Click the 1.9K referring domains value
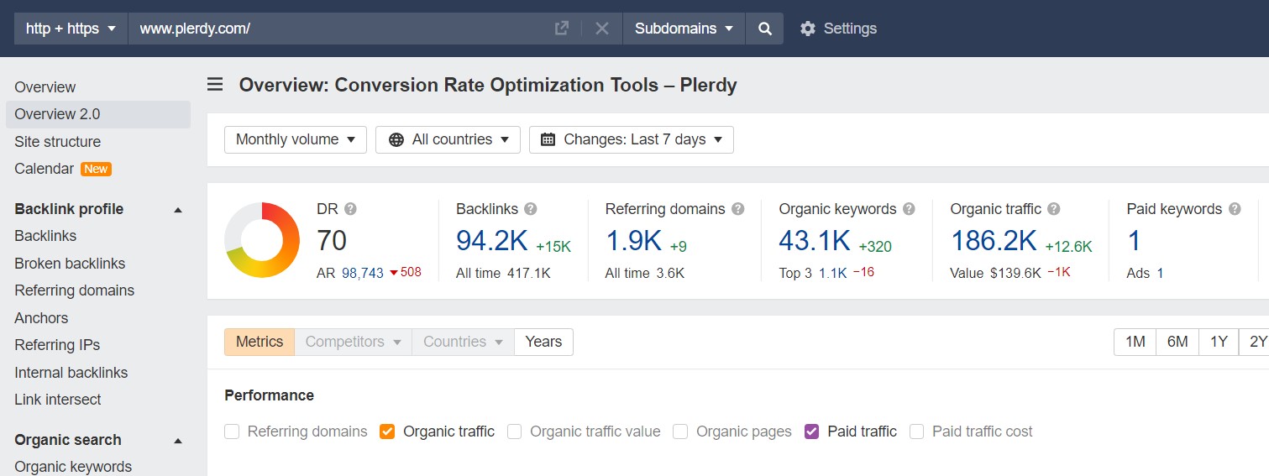 (x=634, y=241)
